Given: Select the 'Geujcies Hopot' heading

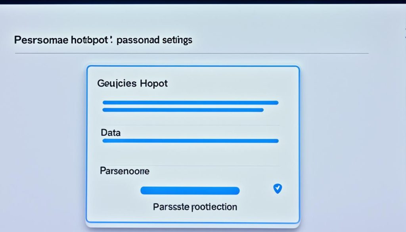Looking at the screenshot, I should click(x=132, y=83).
